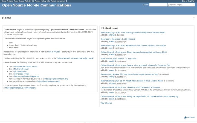The width and height of the screenshot is (197, 123).
Task: Open the List of Projects link
Action: point(54,52)
